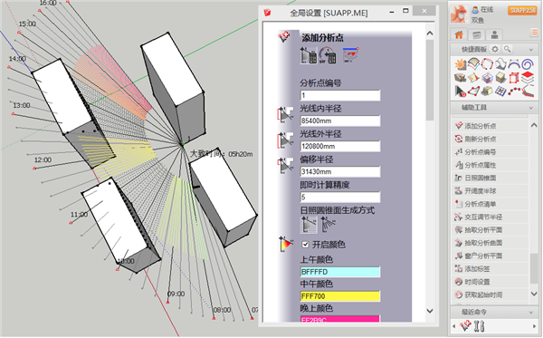Select the first sunlight cone generation mode icon
This screenshot has width=543, height=338.
coord(309,224)
